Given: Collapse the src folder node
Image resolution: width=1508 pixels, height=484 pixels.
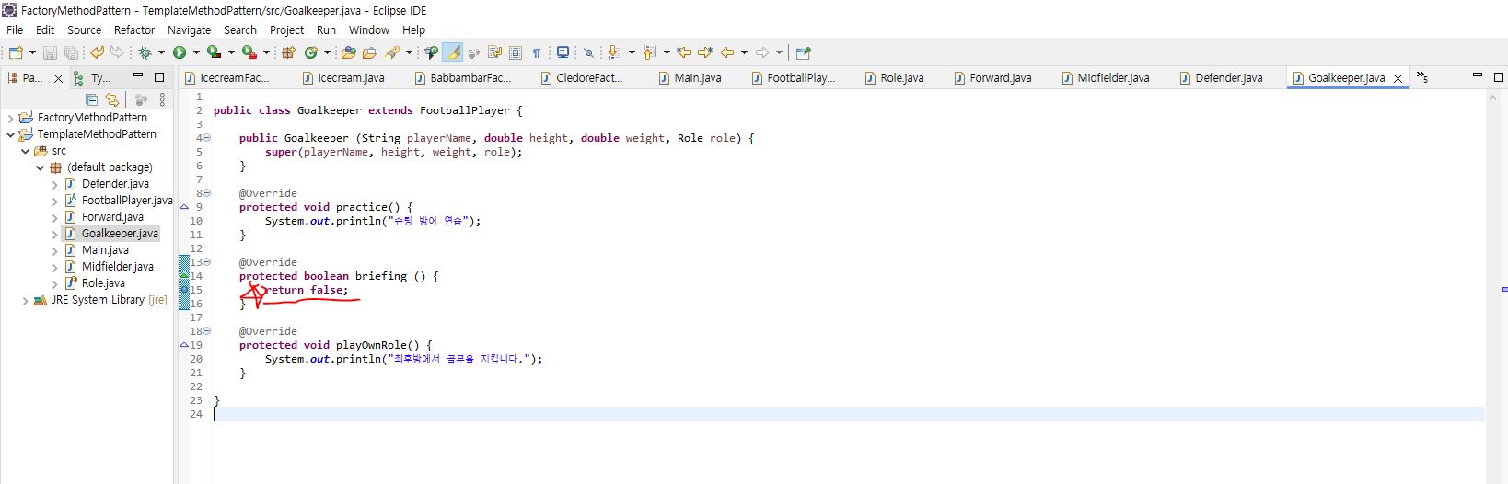Looking at the screenshot, I should (25, 151).
